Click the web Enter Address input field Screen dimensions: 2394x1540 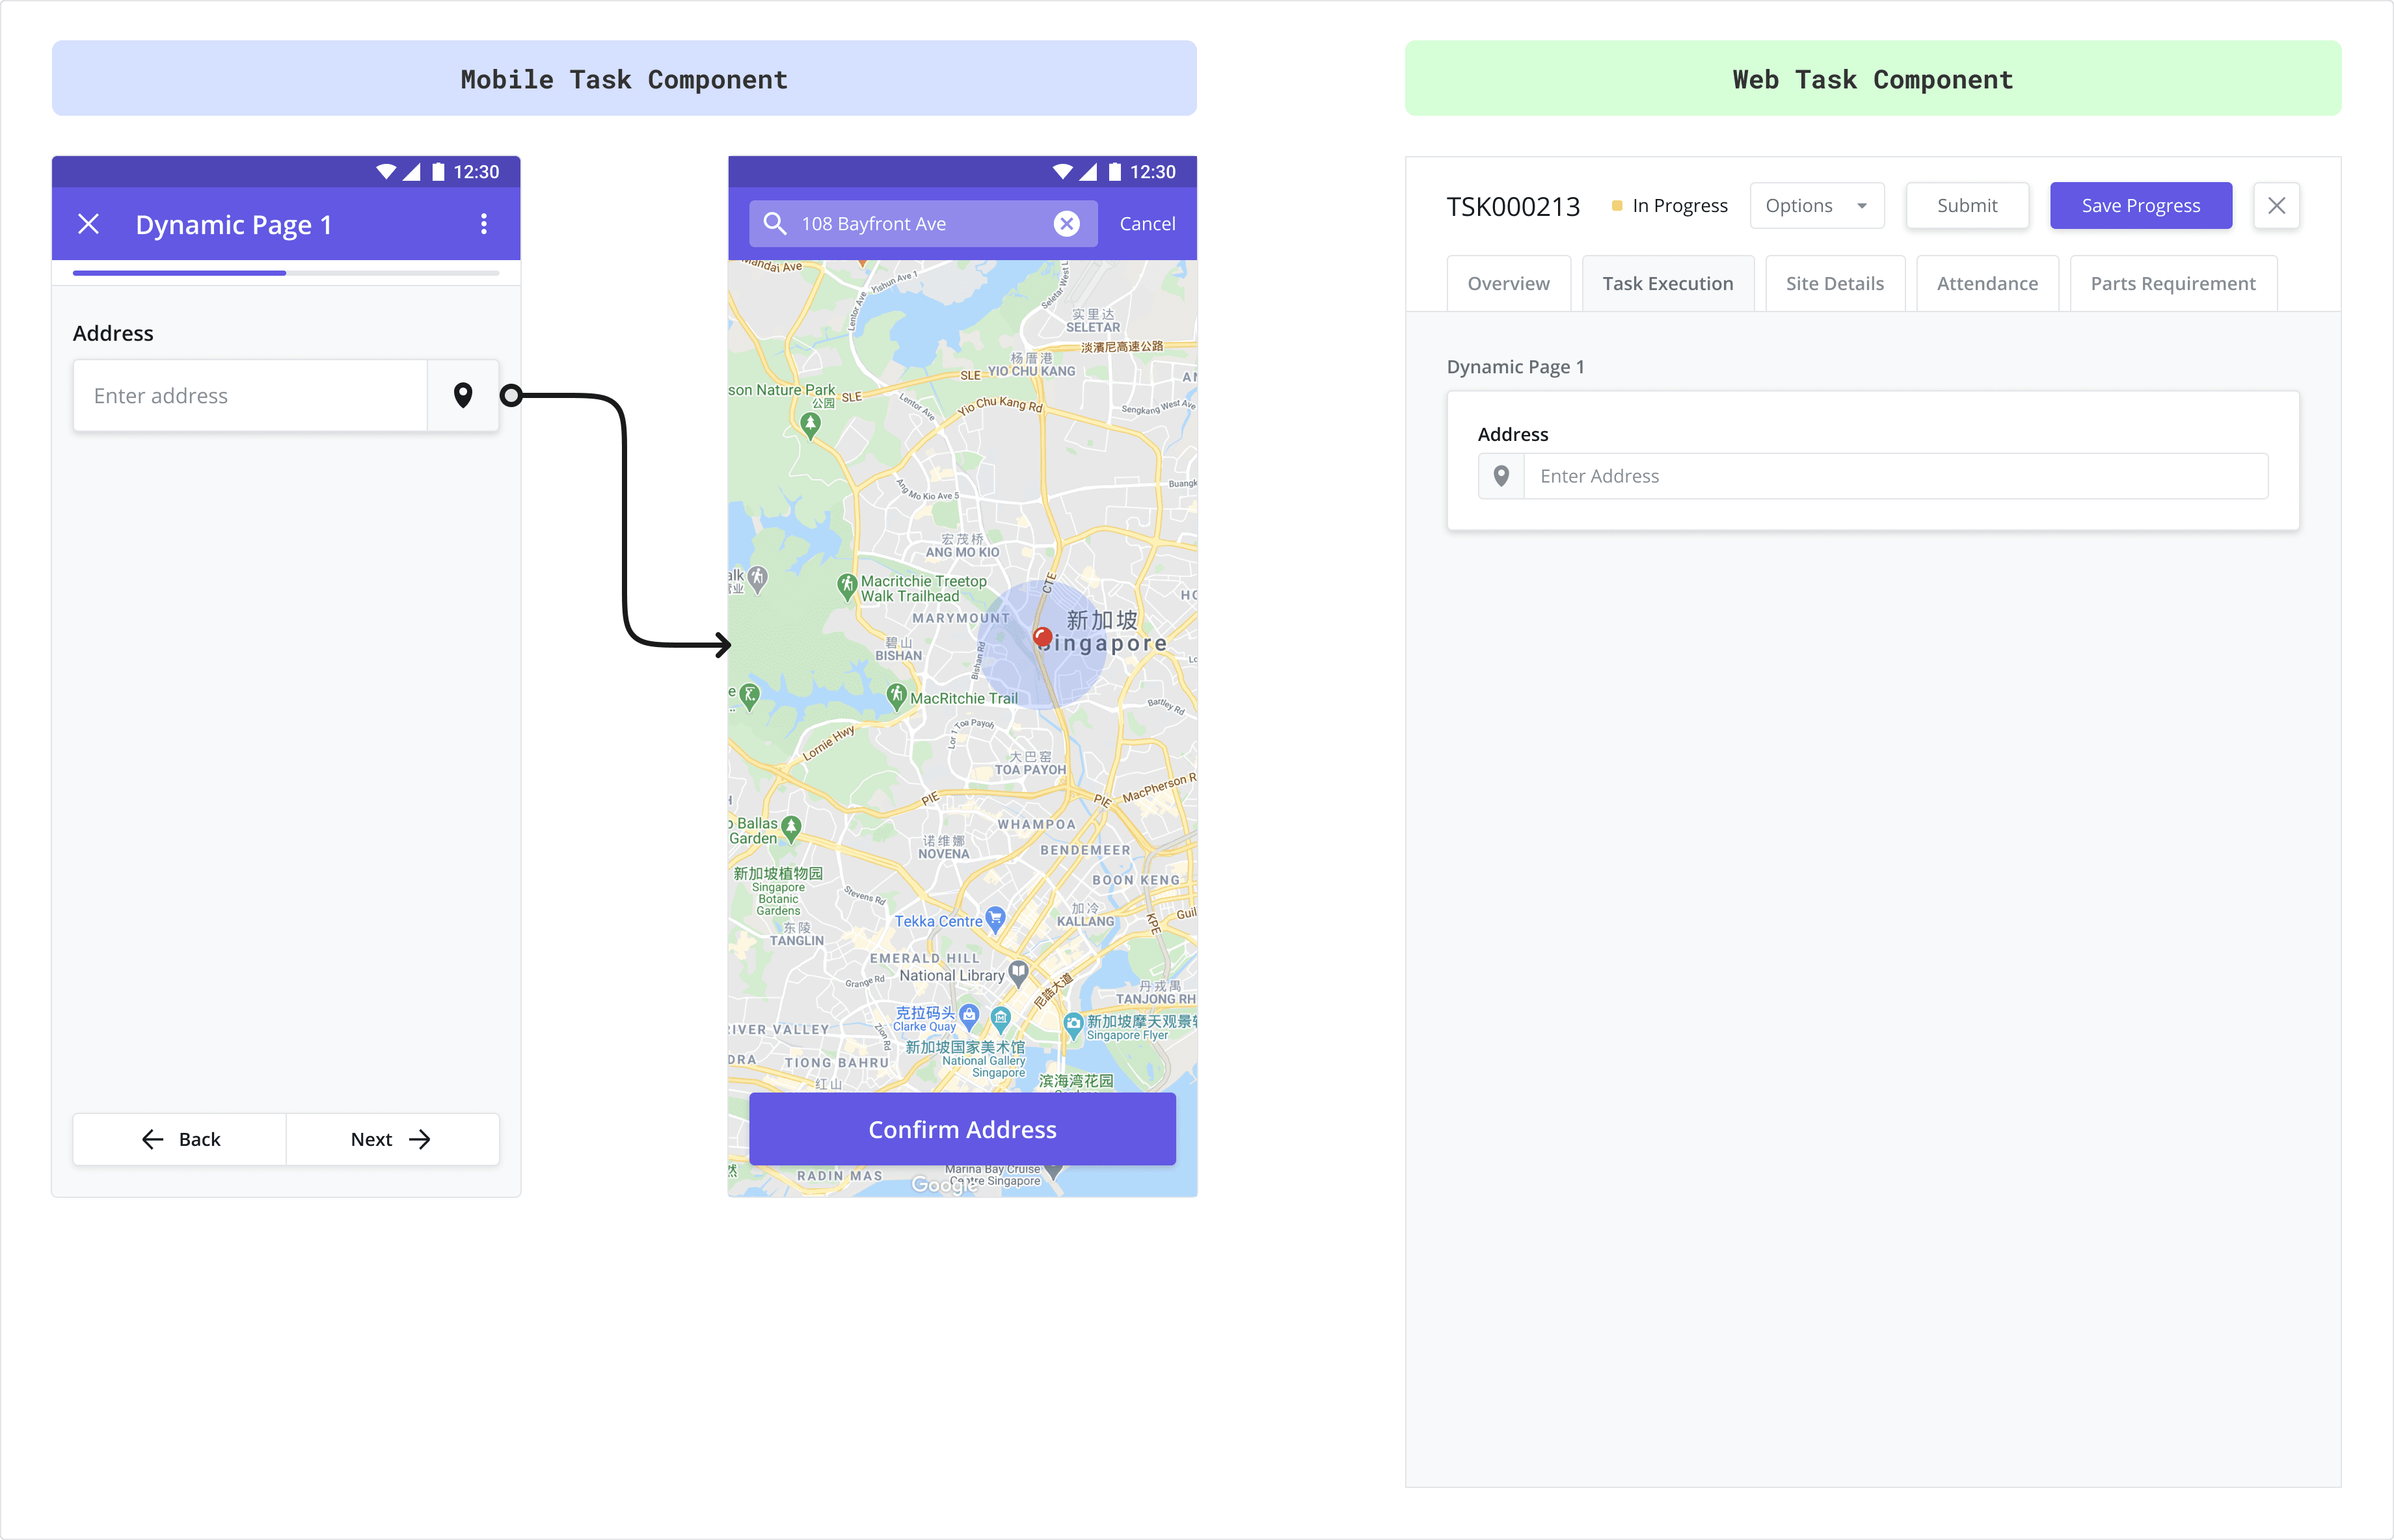[x=1896, y=476]
